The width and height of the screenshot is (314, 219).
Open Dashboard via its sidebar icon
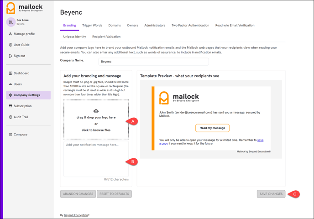click(x=10, y=73)
